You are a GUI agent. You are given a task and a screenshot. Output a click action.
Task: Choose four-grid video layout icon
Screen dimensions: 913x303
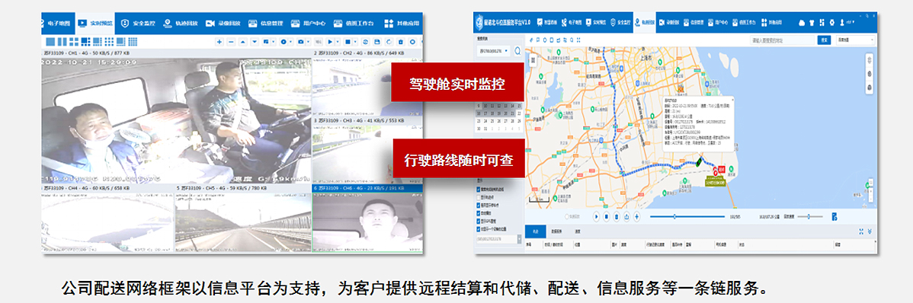click(x=73, y=42)
